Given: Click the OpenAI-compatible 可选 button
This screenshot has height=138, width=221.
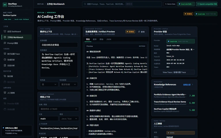Looking at the screenshot, I should coord(207,4).
